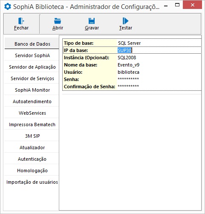205x214 pixels.
Task: Click the Senha password field
Action: click(x=159, y=79)
